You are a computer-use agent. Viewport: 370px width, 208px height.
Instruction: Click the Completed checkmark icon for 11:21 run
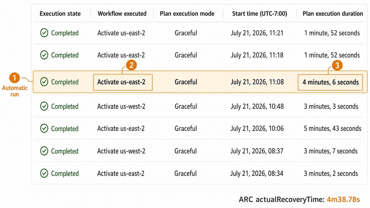click(44, 33)
